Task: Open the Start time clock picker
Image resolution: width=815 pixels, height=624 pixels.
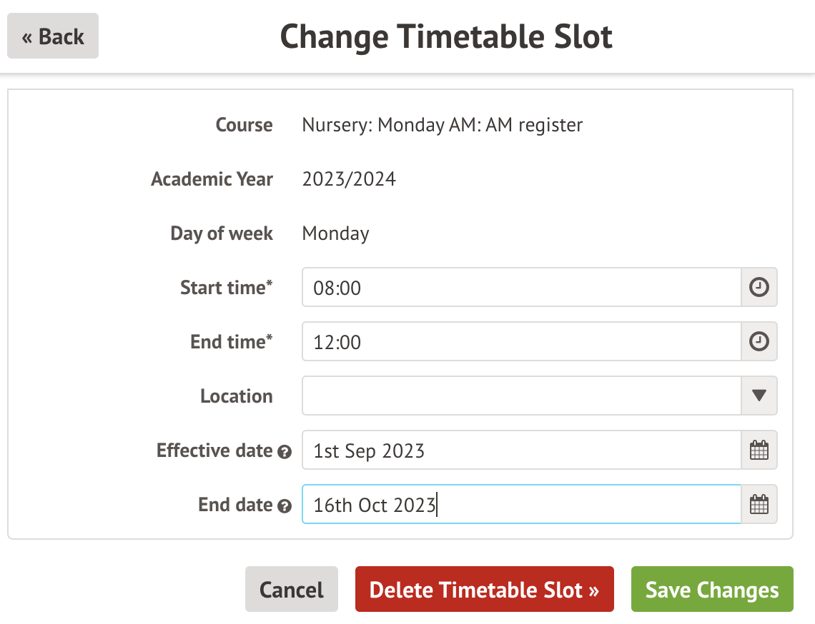Action: pos(759,288)
